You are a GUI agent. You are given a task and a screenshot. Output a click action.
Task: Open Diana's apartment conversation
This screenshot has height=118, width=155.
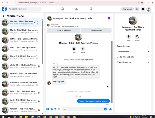[x=21, y=58]
